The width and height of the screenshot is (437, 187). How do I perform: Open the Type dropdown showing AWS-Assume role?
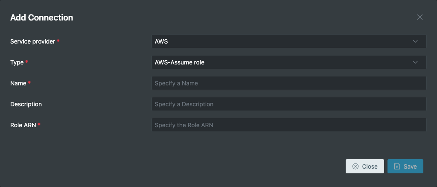tap(289, 62)
